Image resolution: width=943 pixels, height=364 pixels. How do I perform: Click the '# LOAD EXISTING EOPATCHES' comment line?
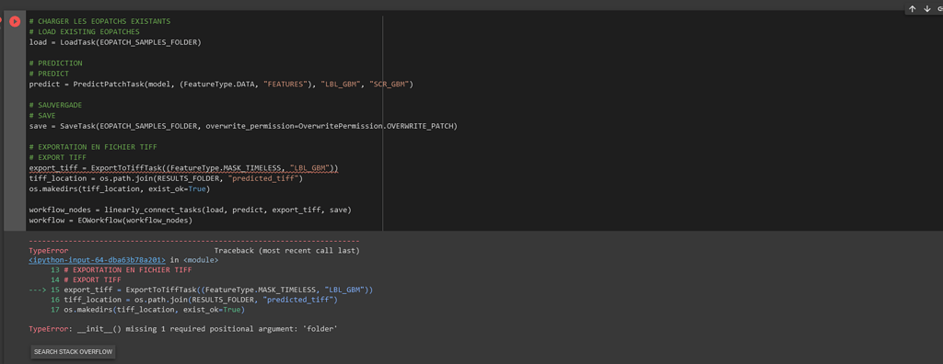[x=84, y=32]
